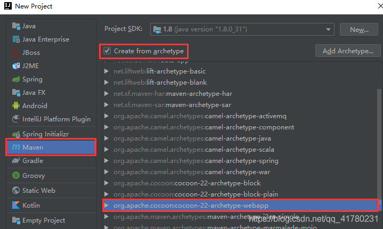Click the IntelliJ Platform Plugin icon

tap(16, 119)
